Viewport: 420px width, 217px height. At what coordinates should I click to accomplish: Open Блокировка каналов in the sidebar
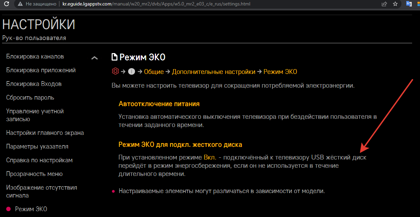[35, 56]
